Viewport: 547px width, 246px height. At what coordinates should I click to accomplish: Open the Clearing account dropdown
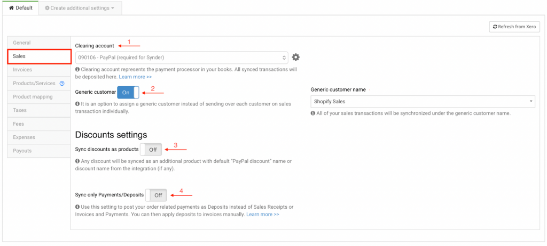[x=182, y=58]
